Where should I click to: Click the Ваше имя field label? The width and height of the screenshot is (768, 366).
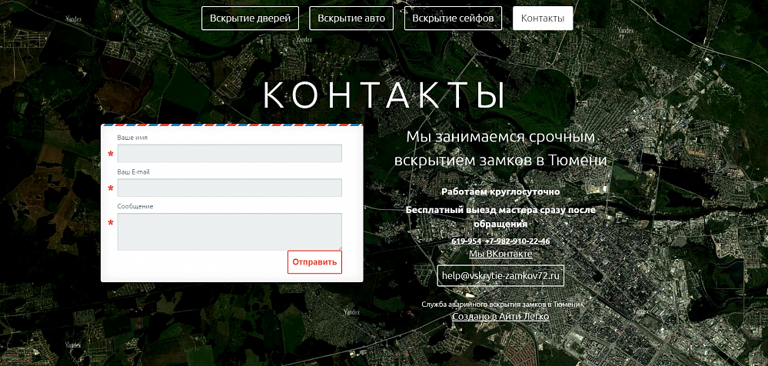(x=132, y=138)
